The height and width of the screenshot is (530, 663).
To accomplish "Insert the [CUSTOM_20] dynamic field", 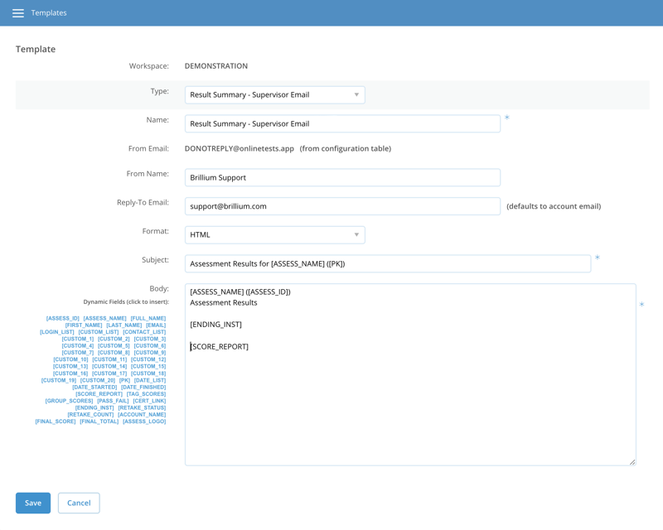I will (98, 380).
